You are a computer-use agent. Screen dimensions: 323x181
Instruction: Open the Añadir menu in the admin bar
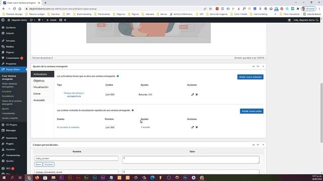click(x=51, y=20)
